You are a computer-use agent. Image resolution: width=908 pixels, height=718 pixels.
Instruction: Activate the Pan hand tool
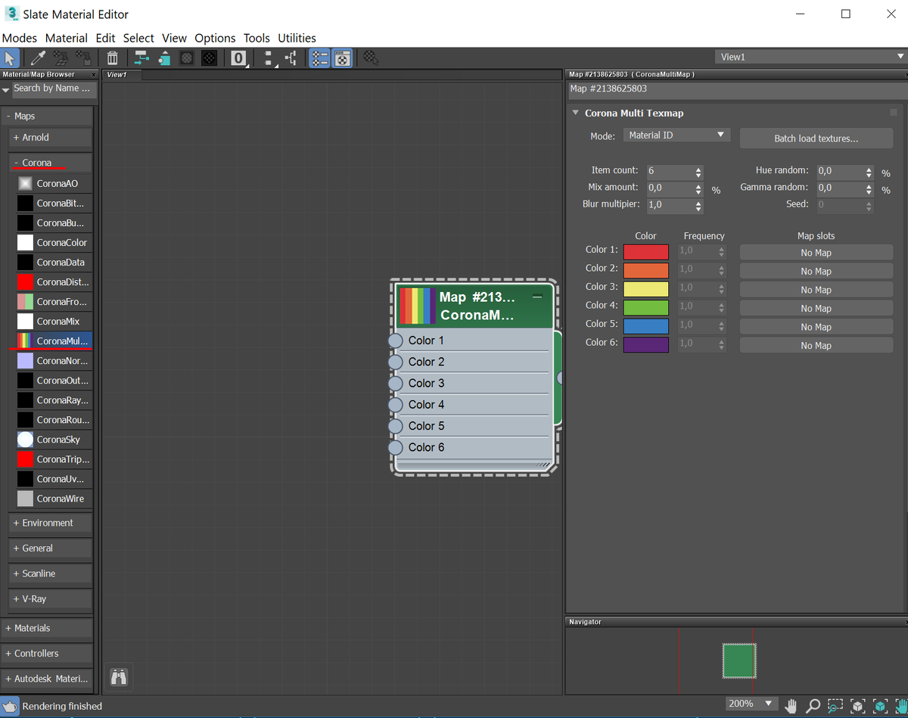pyautogui.click(x=791, y=706)
